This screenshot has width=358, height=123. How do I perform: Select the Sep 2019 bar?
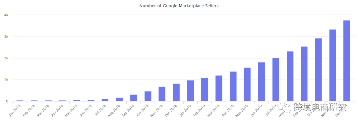(x=304, y=74)
